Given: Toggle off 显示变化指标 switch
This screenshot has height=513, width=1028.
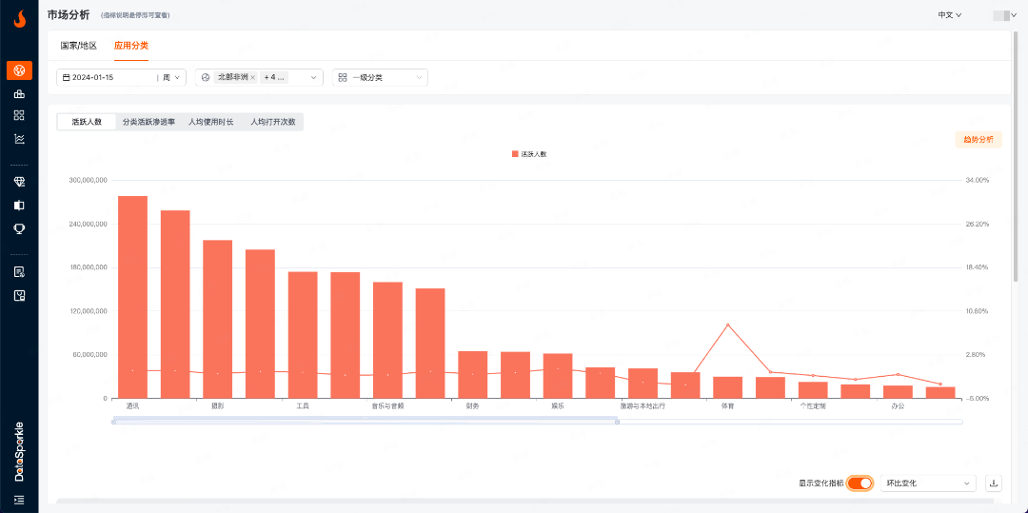Looking at the screenshot, I should pos(860,483).
